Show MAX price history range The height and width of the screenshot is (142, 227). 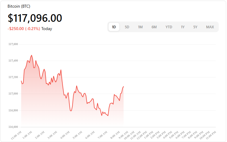coord(210,27)
